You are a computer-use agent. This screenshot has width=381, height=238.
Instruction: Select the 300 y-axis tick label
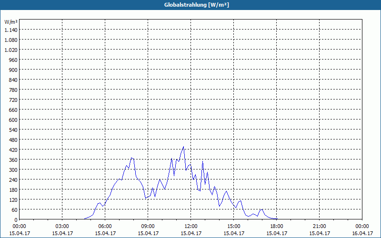pos(13,170)
